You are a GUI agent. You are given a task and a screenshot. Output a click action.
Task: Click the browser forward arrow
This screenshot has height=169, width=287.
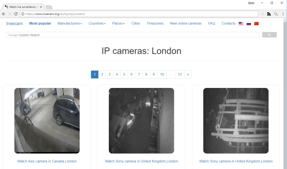(10, 14)
